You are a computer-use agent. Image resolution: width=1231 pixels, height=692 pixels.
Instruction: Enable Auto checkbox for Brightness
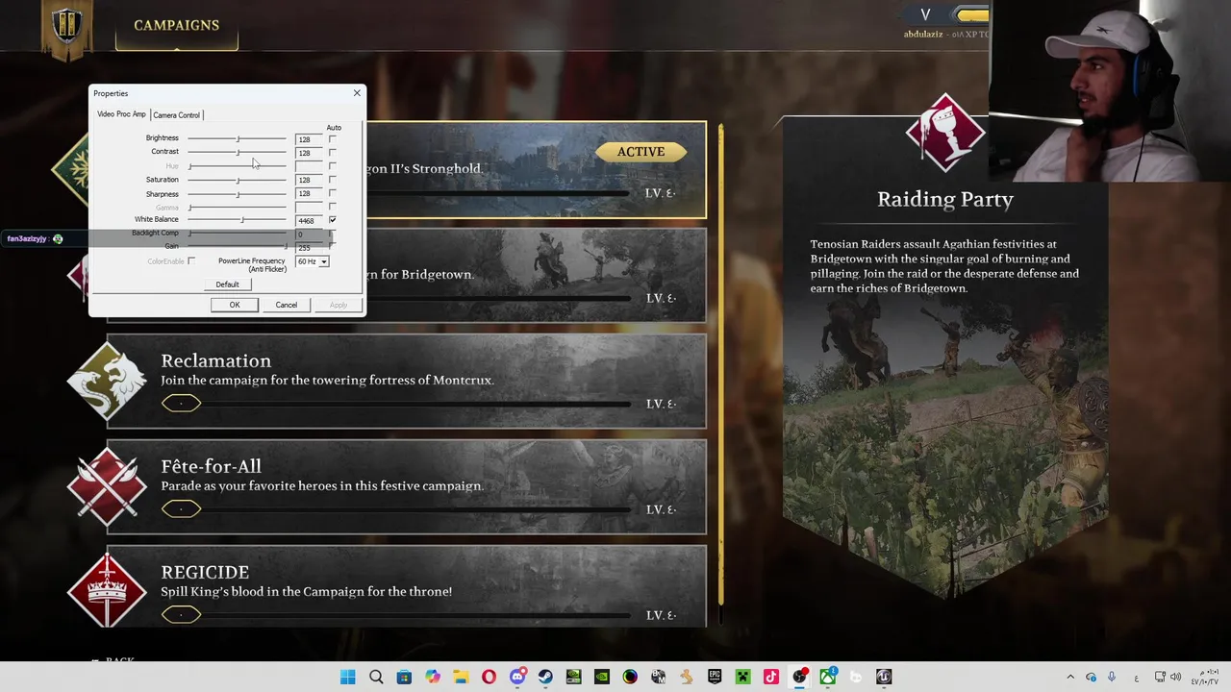333,139
